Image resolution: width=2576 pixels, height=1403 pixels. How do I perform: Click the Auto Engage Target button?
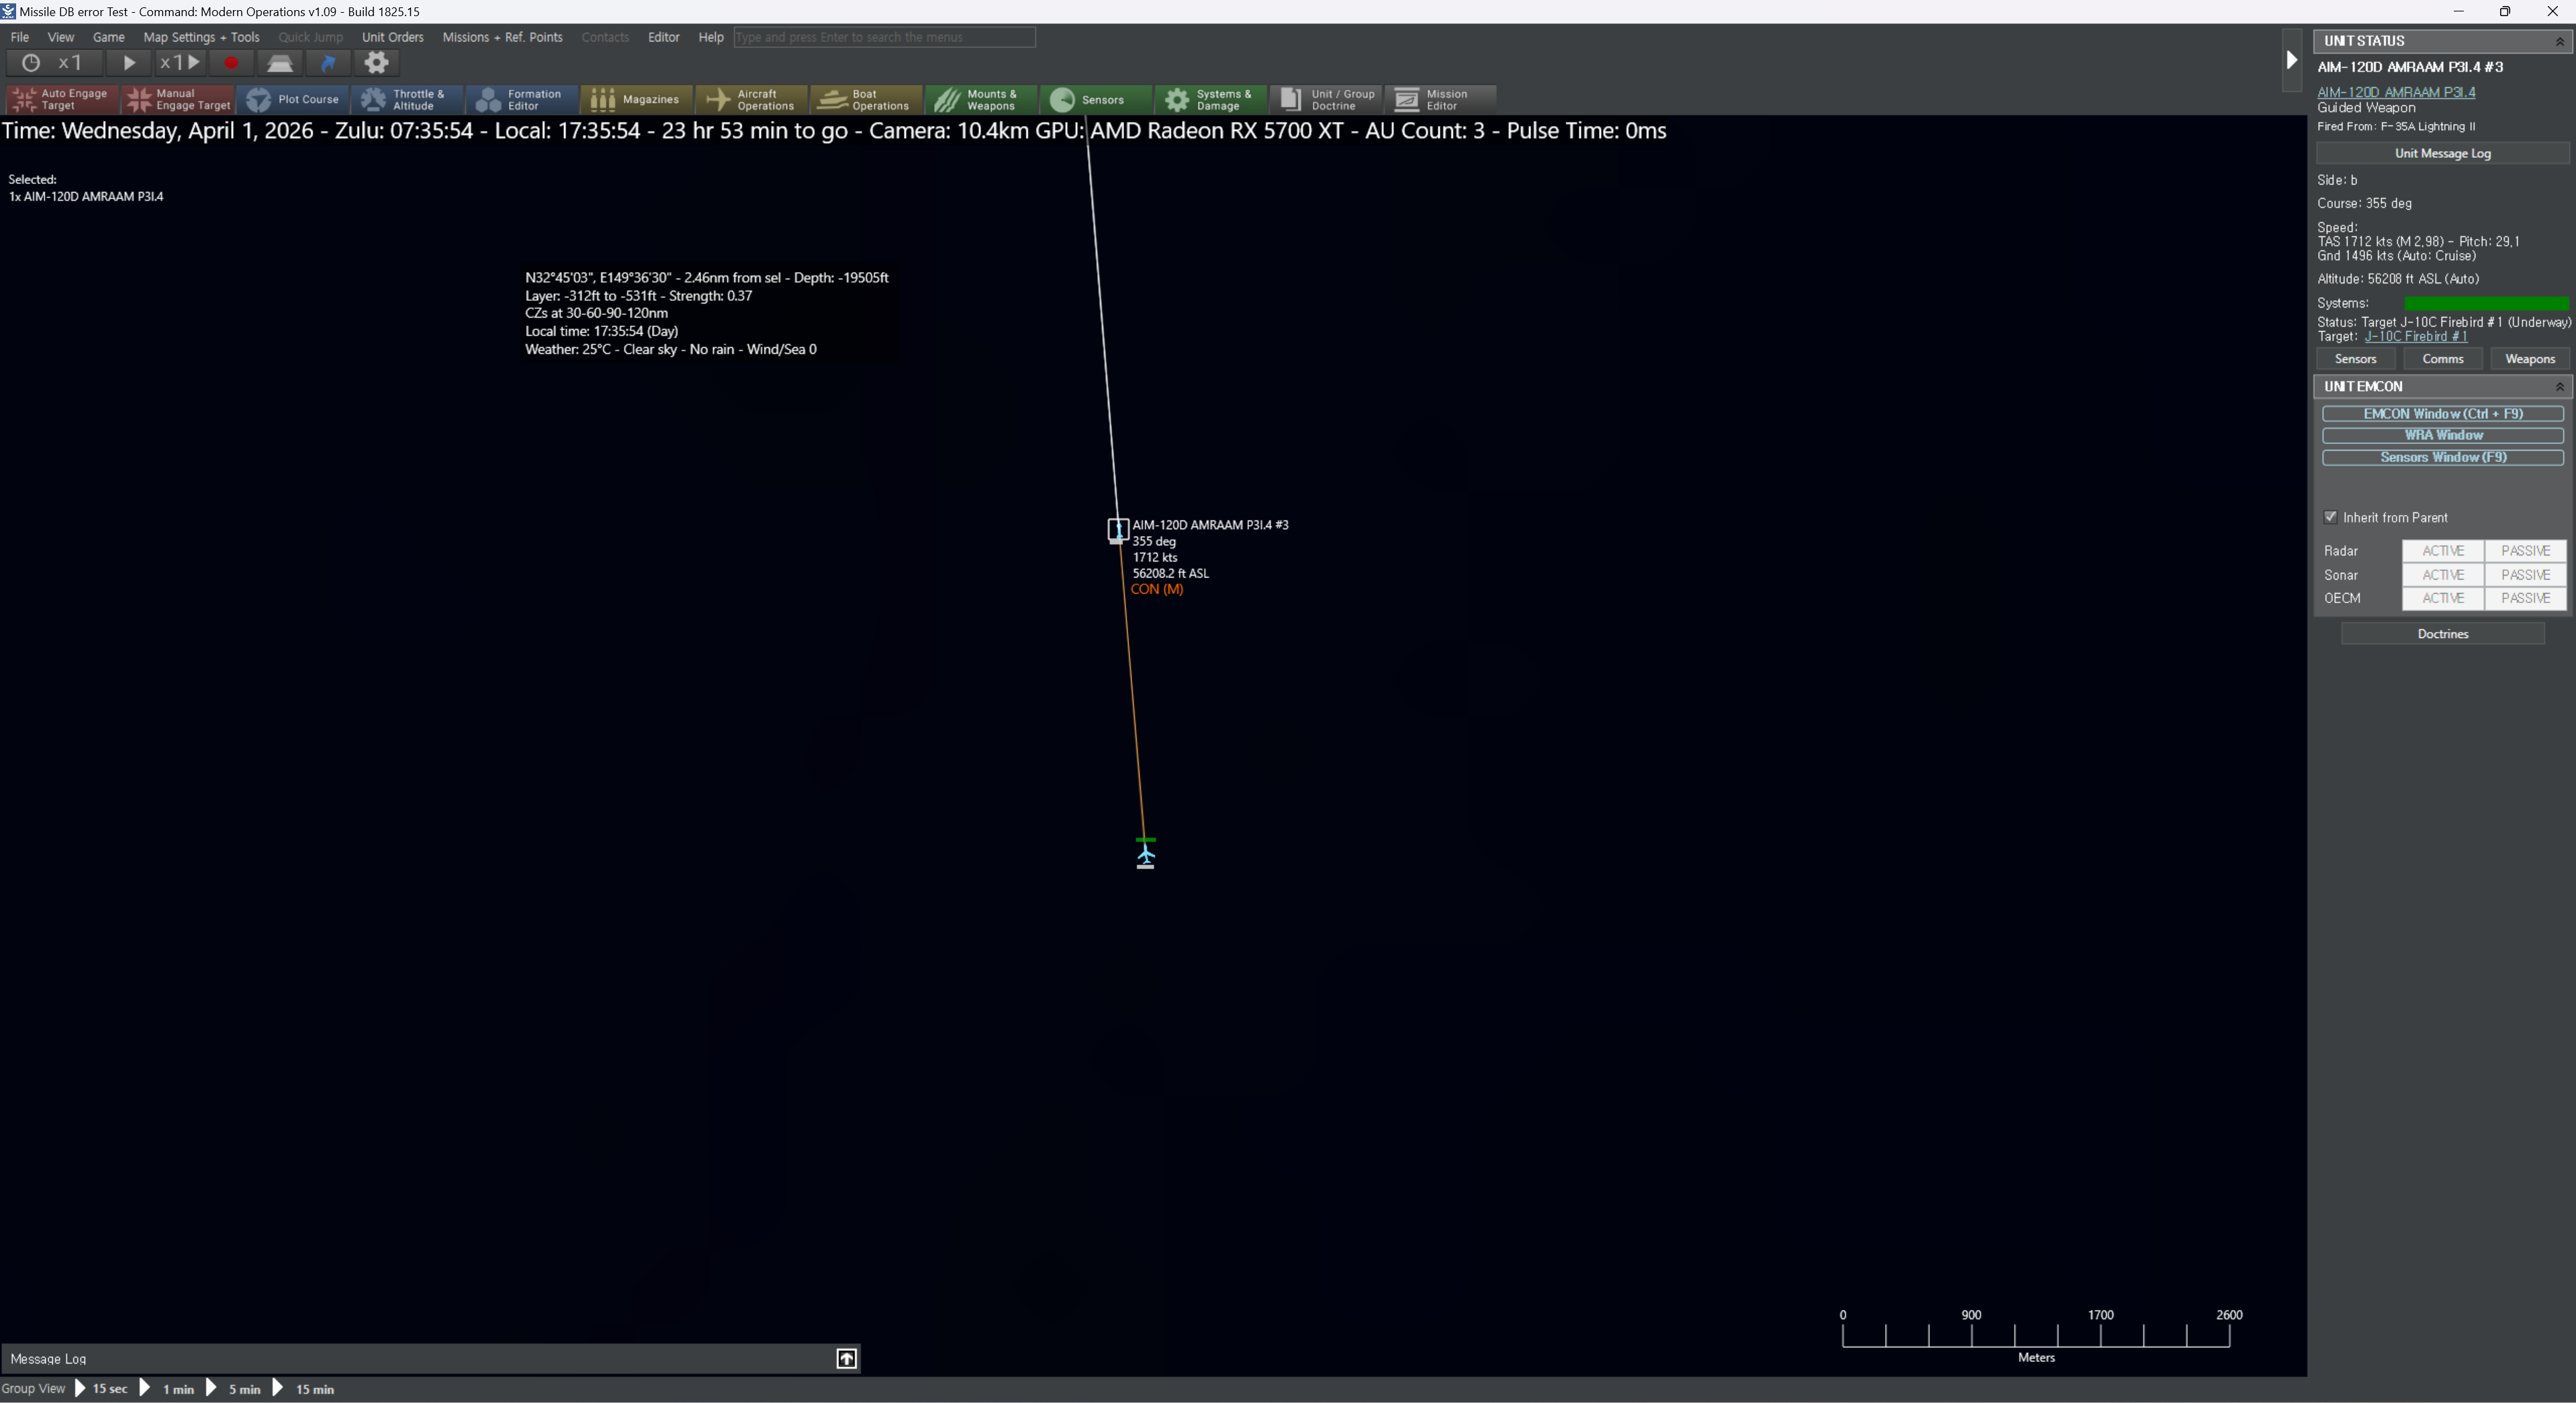tap(62, 100)
